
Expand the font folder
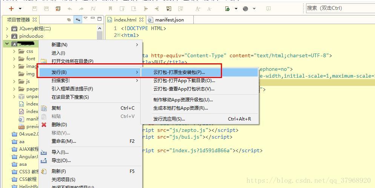tap(14, 59)
